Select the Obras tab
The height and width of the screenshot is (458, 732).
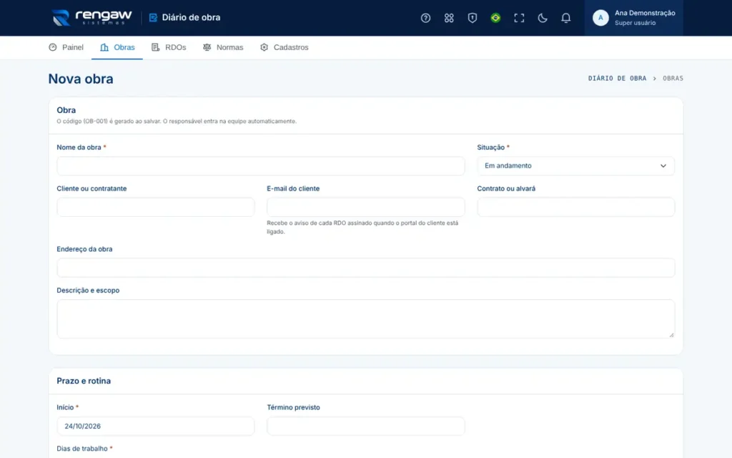(117, 47)
